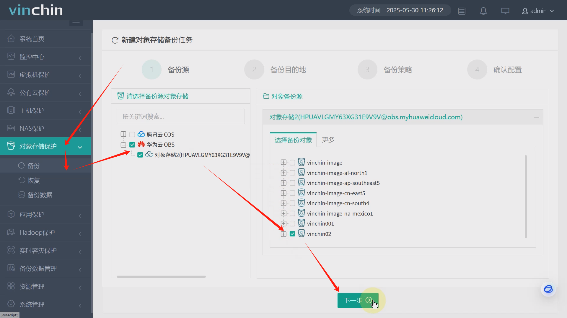Open the 恢复 submenu item
567x318 pixels.
coord(33,180)
